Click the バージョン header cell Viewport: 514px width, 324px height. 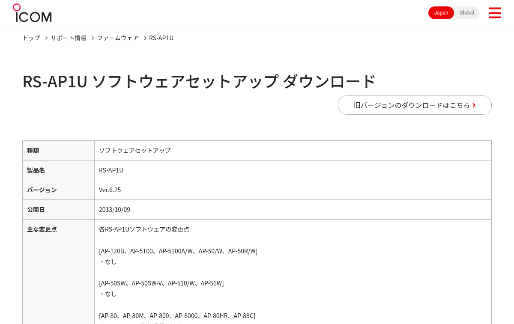pyautogui.click(x=58, y=190)
